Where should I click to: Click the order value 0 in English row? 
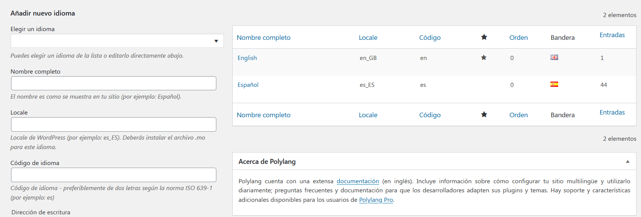512,58
